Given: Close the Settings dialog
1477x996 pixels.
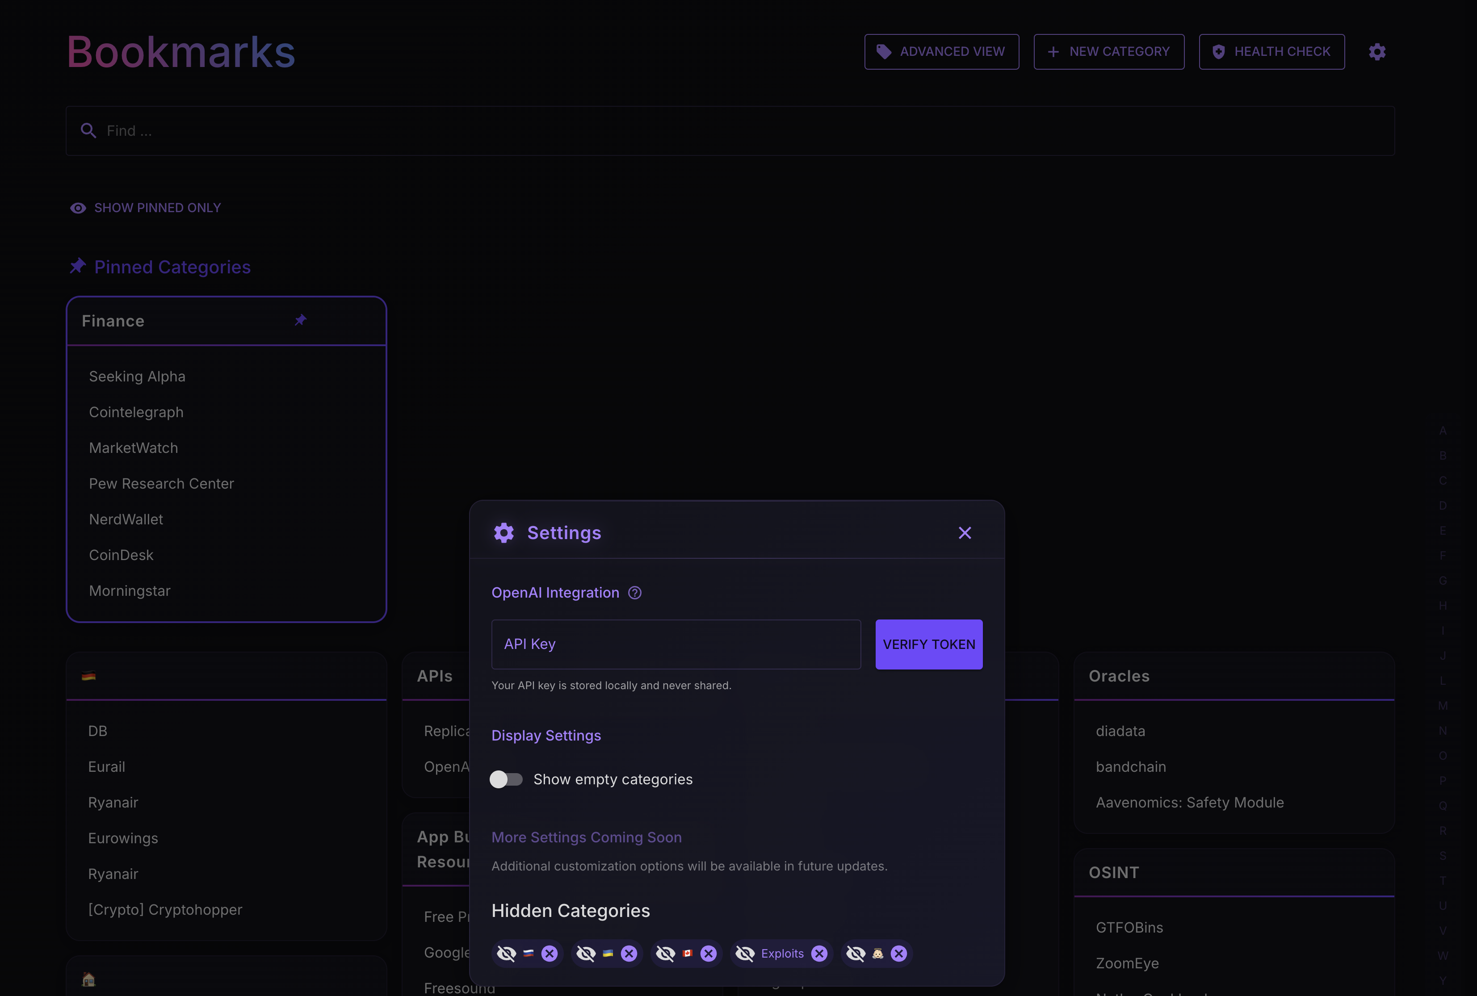Looking at the screenshot, I should pyautogui.click(x=964, y=533).
